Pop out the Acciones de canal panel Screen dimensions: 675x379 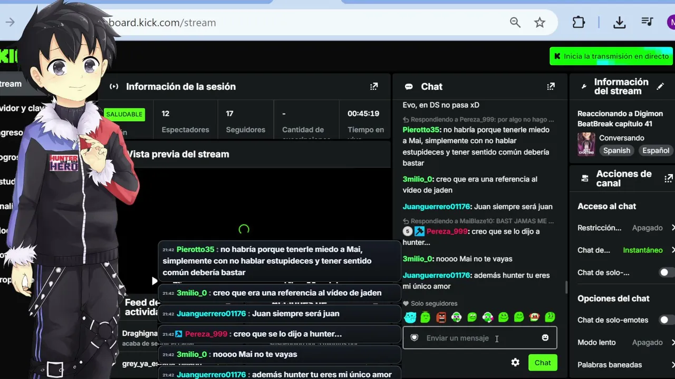tap(669, 178)
